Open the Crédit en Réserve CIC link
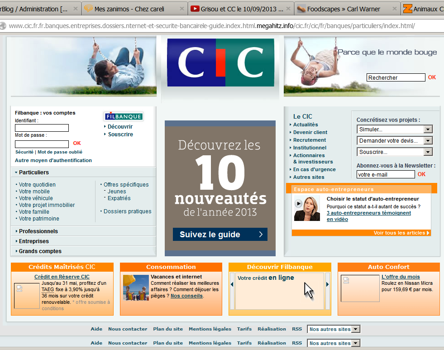Viewport: 444px width, 350px height. tap(62, 277)
